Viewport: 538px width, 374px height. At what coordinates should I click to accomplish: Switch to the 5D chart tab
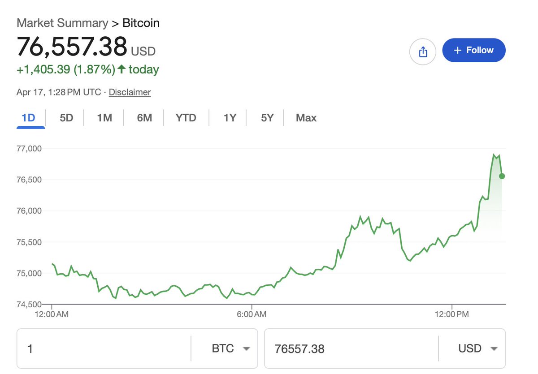(66, 118)
